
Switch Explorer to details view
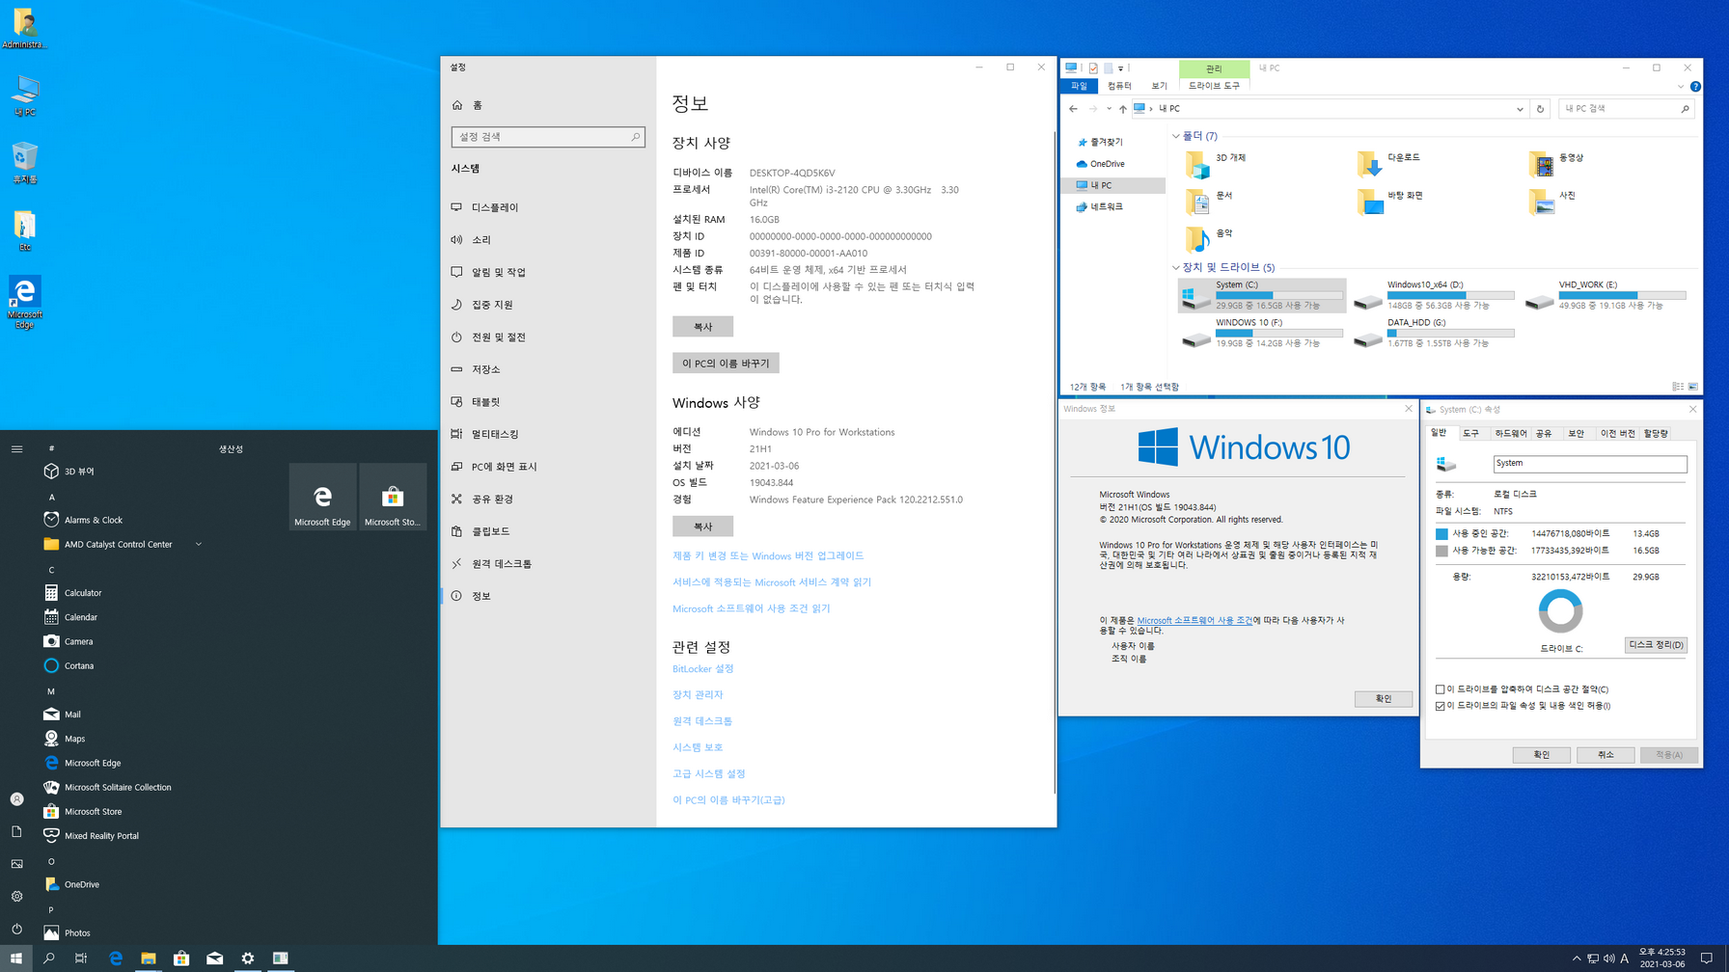(1678, 387)
